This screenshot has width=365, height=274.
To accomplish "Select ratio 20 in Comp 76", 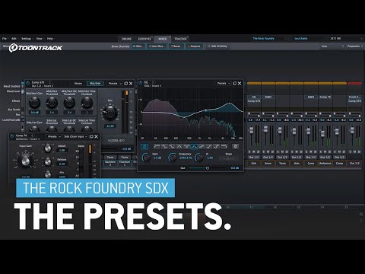I will [x=77, y=151].
